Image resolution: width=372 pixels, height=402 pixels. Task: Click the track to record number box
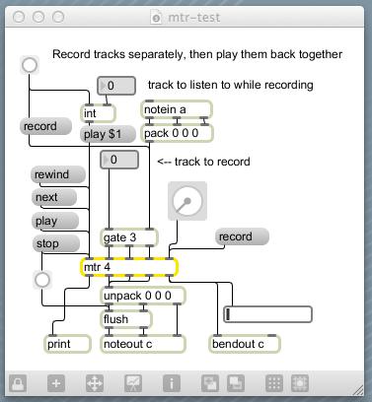[x=119, y=160]
